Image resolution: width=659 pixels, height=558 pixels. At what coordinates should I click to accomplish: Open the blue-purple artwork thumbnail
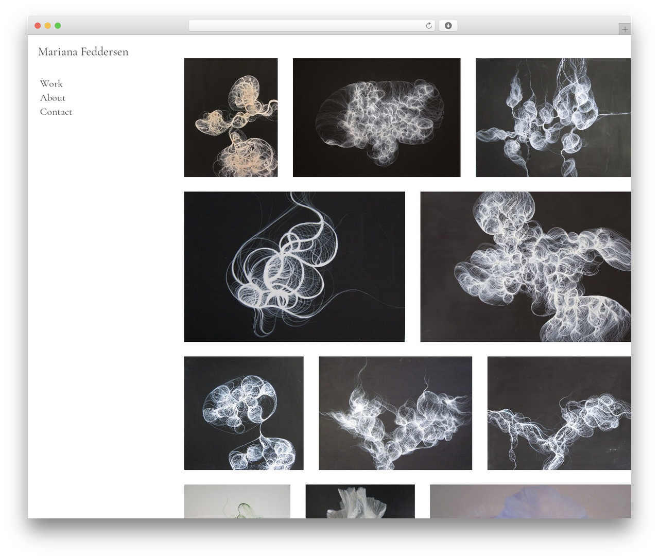coord(530,501)
